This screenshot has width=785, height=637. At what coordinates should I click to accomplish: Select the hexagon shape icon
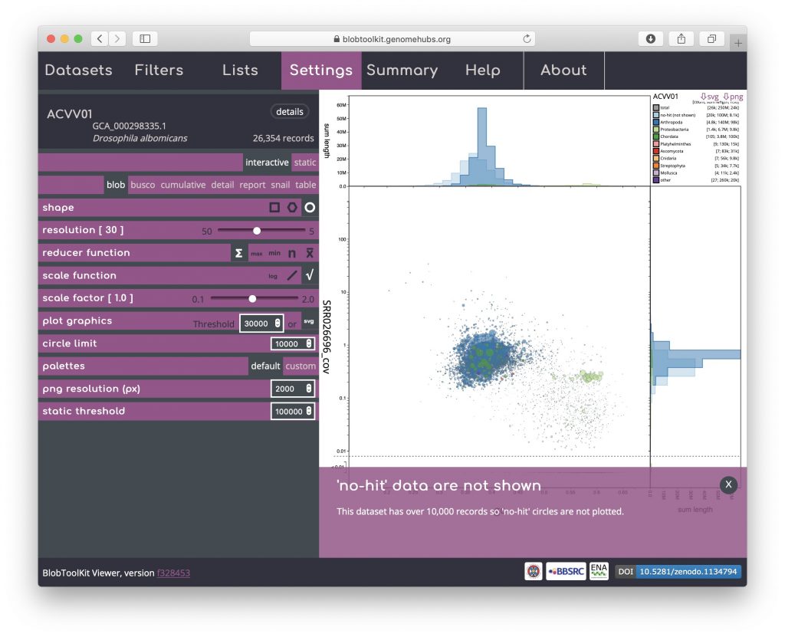point(292,208)
